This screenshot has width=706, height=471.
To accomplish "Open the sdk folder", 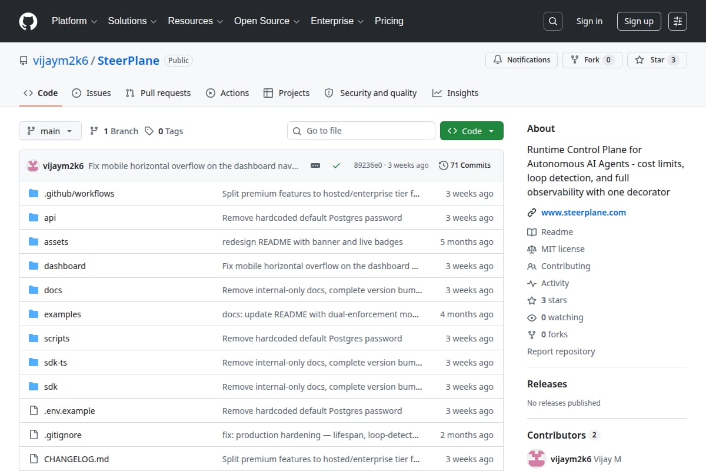I will pyautogui.click(x=51, y=387).
